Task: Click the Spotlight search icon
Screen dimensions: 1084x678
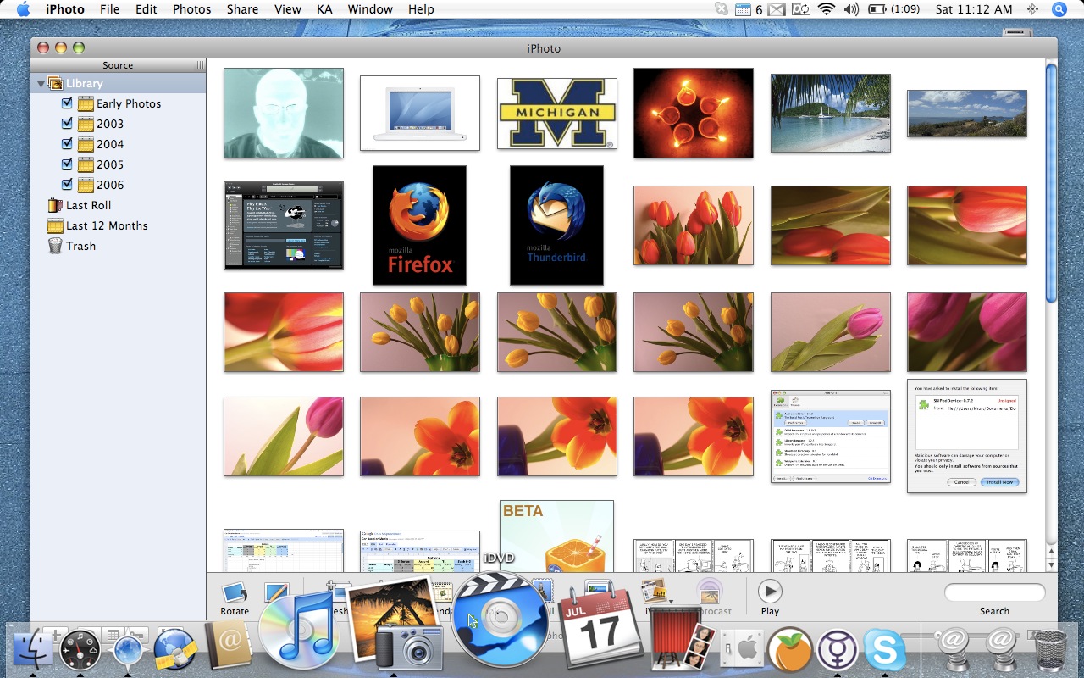Action: [x=1059, y=9]
